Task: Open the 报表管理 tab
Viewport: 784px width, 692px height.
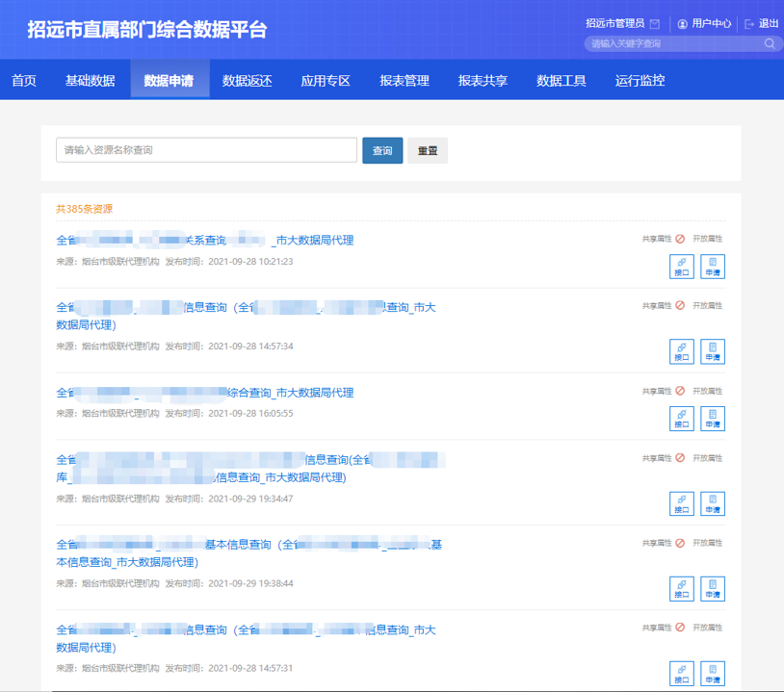Action: [x=405, y=81]
